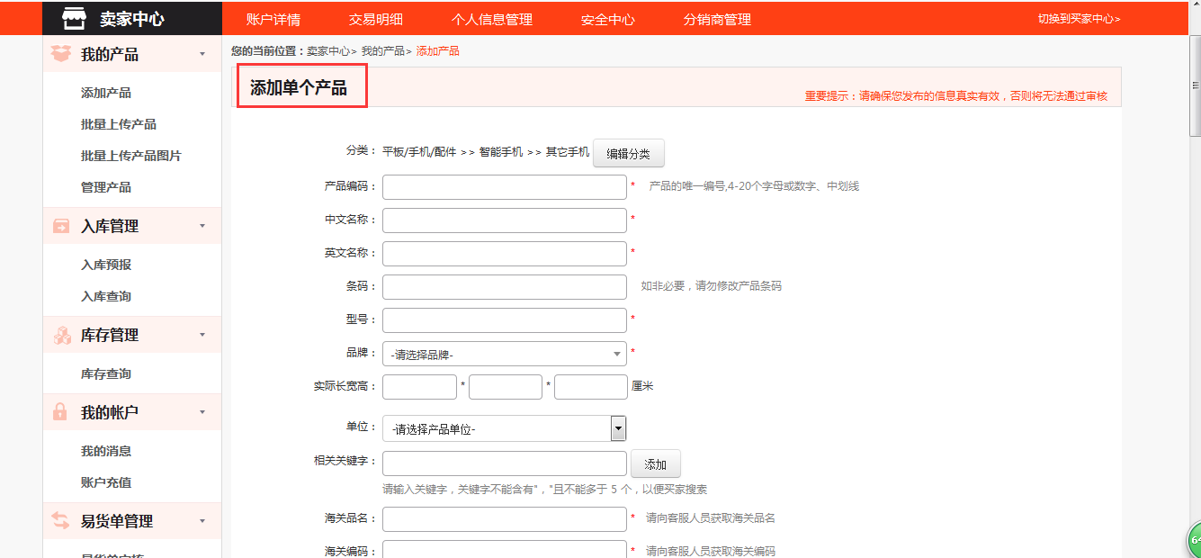This screenshot has height=558, width=1201.
Task: Open the 品牌 brand dropdown
Action: click(x=504, y=354)
